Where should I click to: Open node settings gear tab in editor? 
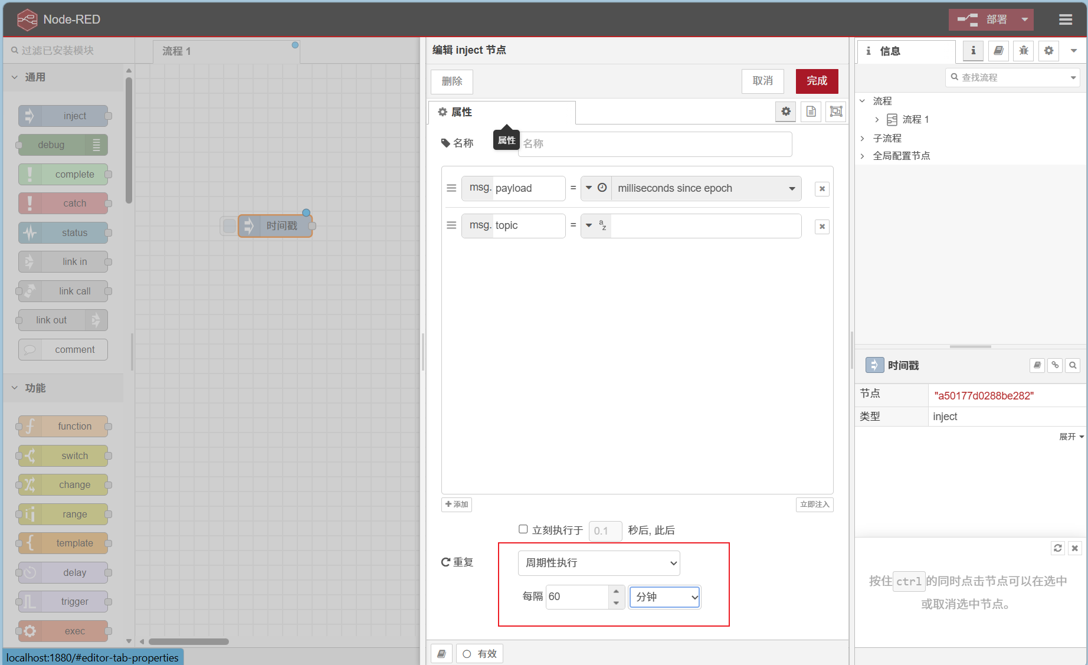(x=786, y=112)
